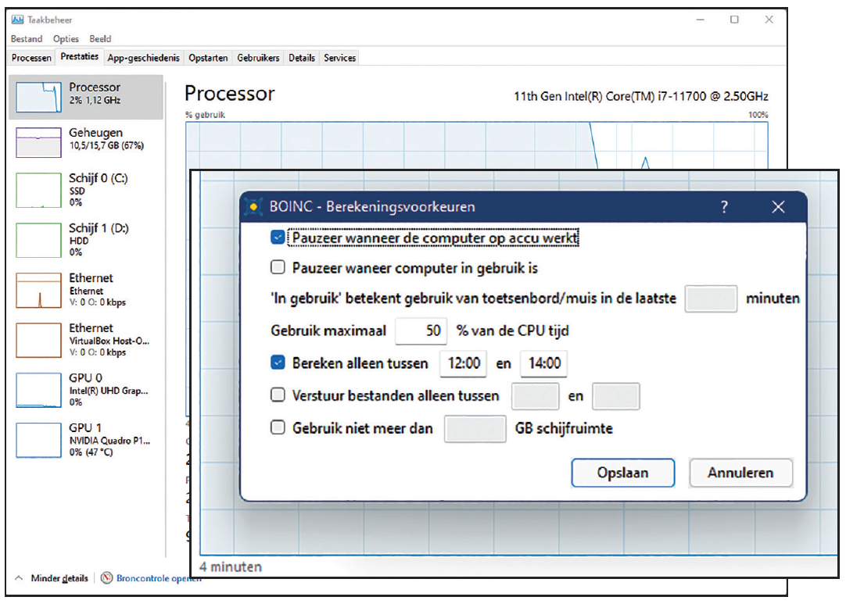Viewport: 846px width, 604px height.
Task: Click the Taakbeheer app icon in title bar
Action: 17,20
